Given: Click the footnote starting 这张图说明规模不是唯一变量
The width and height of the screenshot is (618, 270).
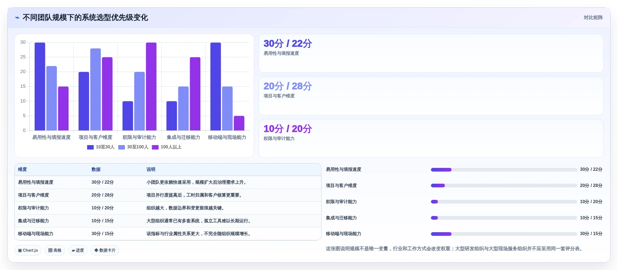Looking at the screenshot, I should pos(455,249).
